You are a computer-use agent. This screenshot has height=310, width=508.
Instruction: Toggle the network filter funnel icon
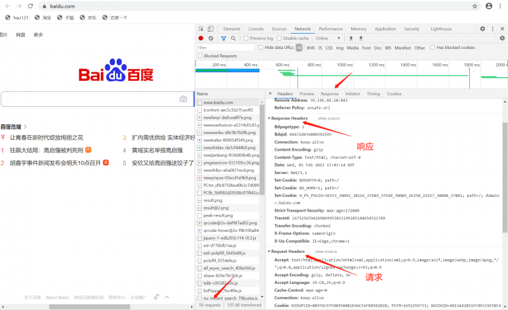point(224,38)
